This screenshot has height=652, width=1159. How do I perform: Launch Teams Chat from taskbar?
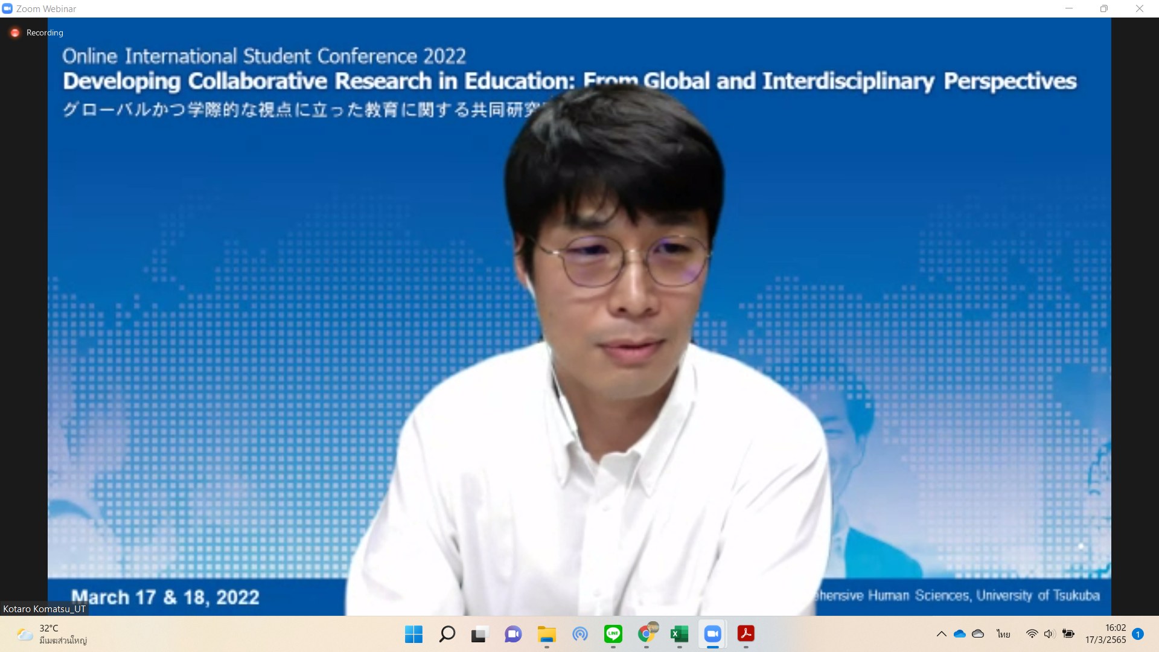512,634
